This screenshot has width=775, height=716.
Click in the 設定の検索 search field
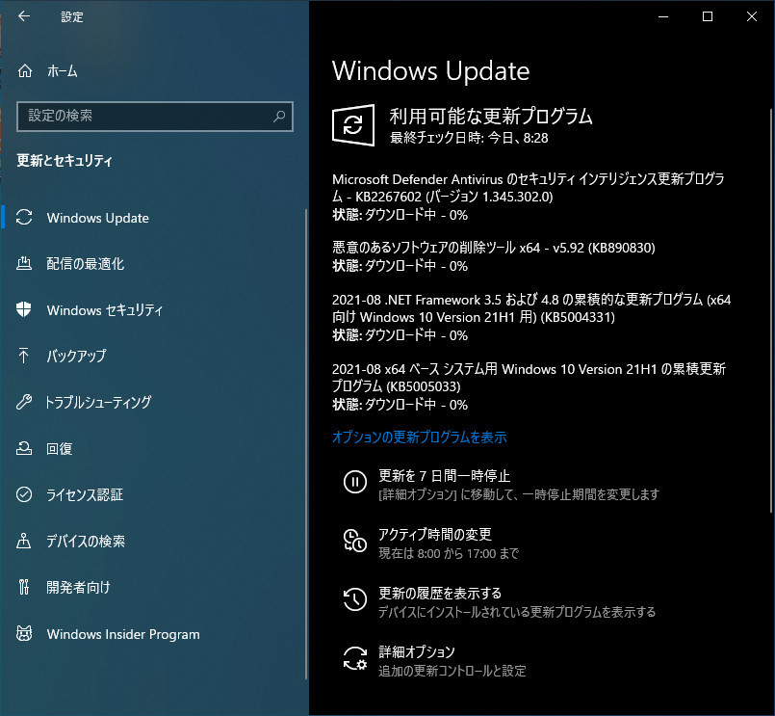155,117
